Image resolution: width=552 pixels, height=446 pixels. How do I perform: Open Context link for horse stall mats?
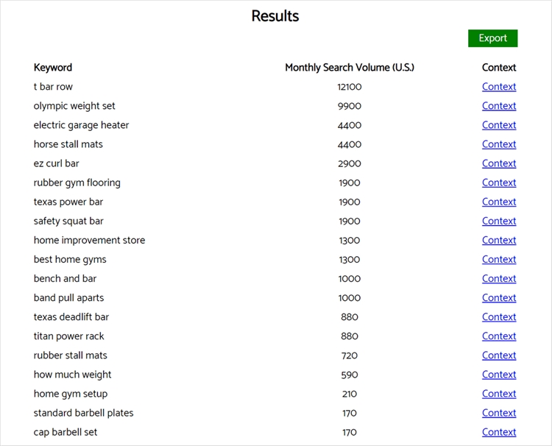coord(499,144)
